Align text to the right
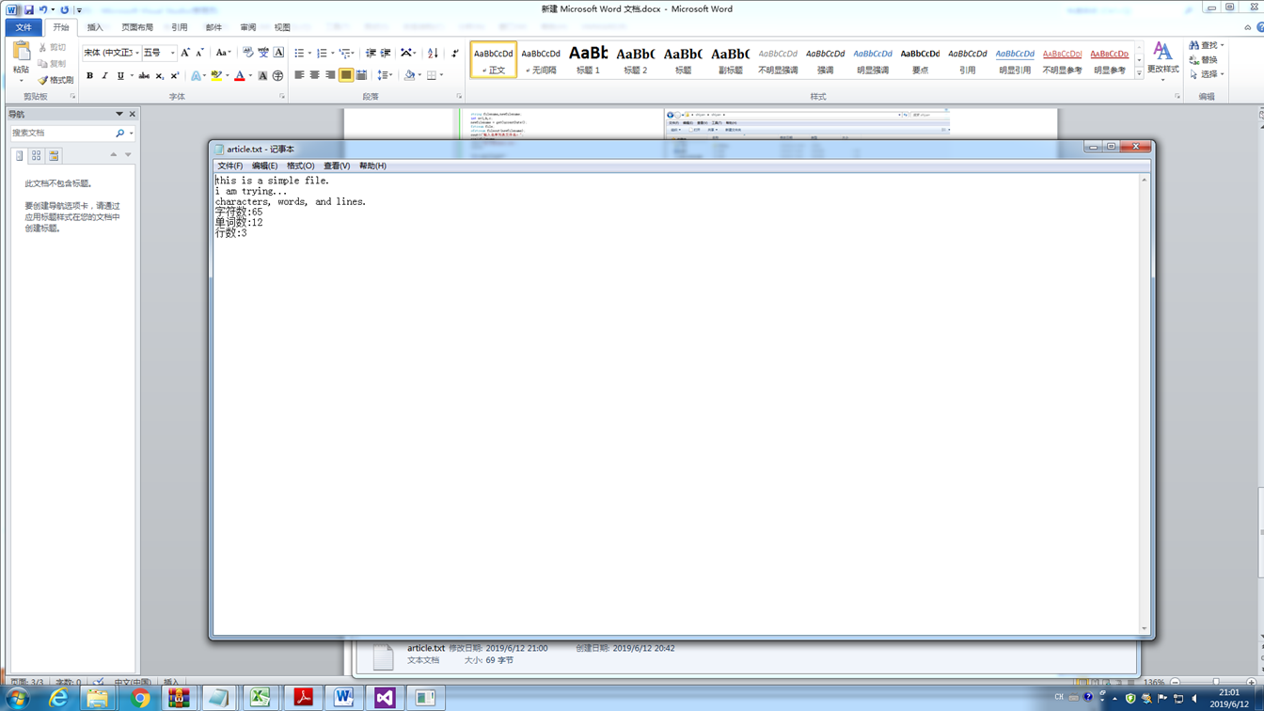 330,75
